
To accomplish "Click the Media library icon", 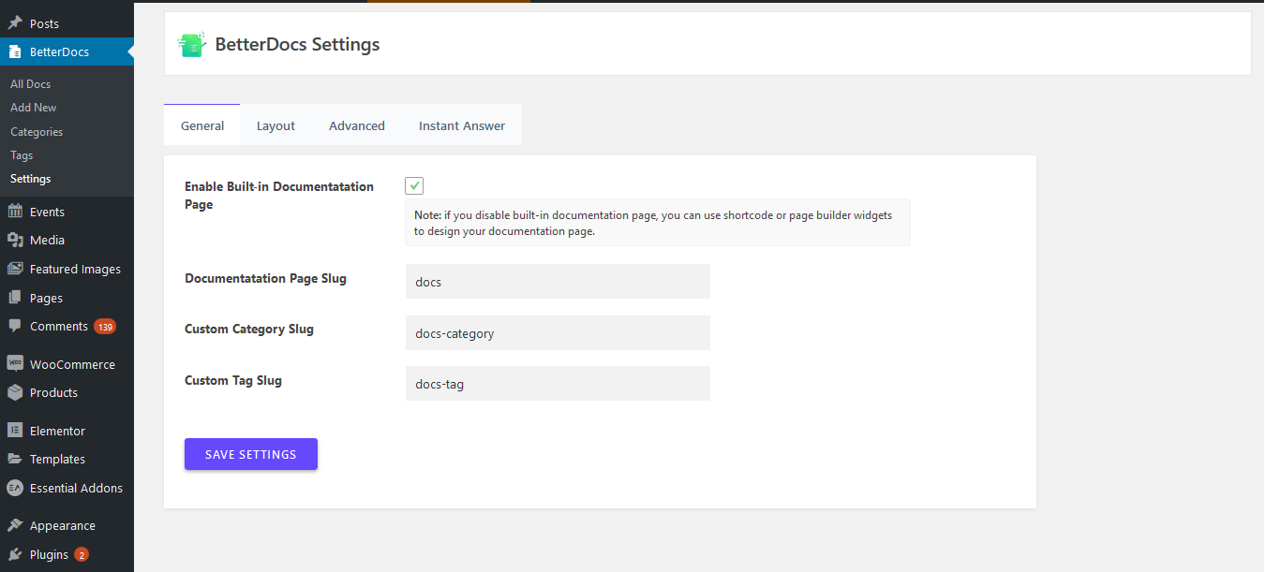I will point(15,240).
